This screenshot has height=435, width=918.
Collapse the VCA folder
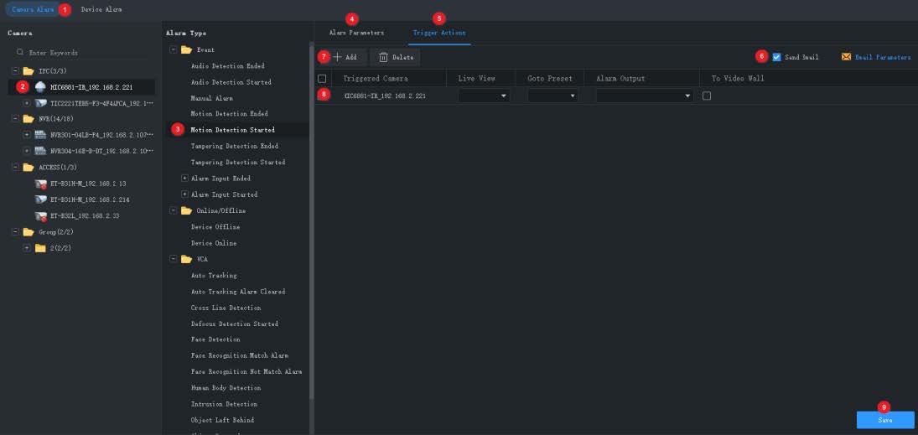(x=173, y=259)
